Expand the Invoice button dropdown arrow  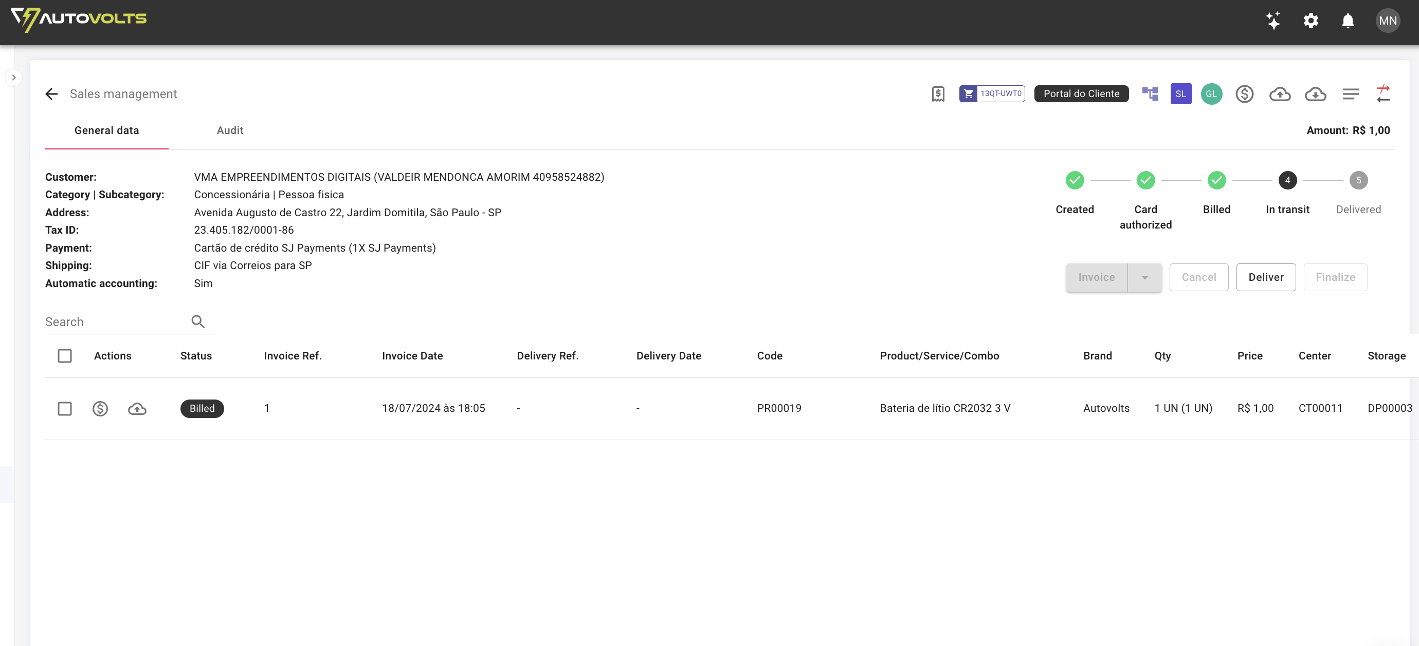(1145, 277)
